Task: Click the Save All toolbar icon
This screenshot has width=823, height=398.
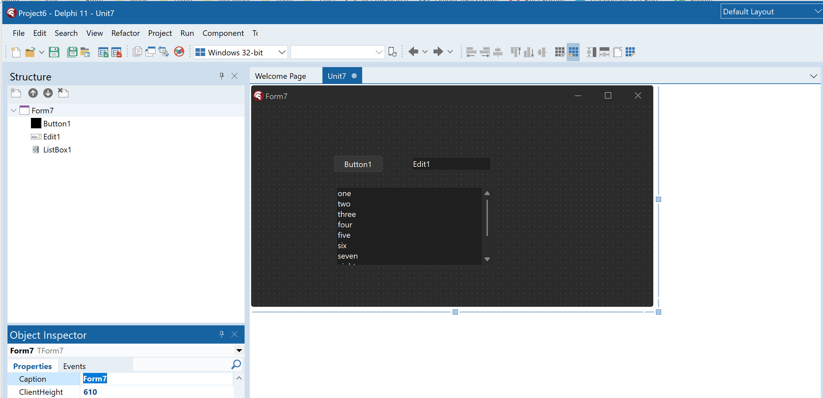Action: 72,52
